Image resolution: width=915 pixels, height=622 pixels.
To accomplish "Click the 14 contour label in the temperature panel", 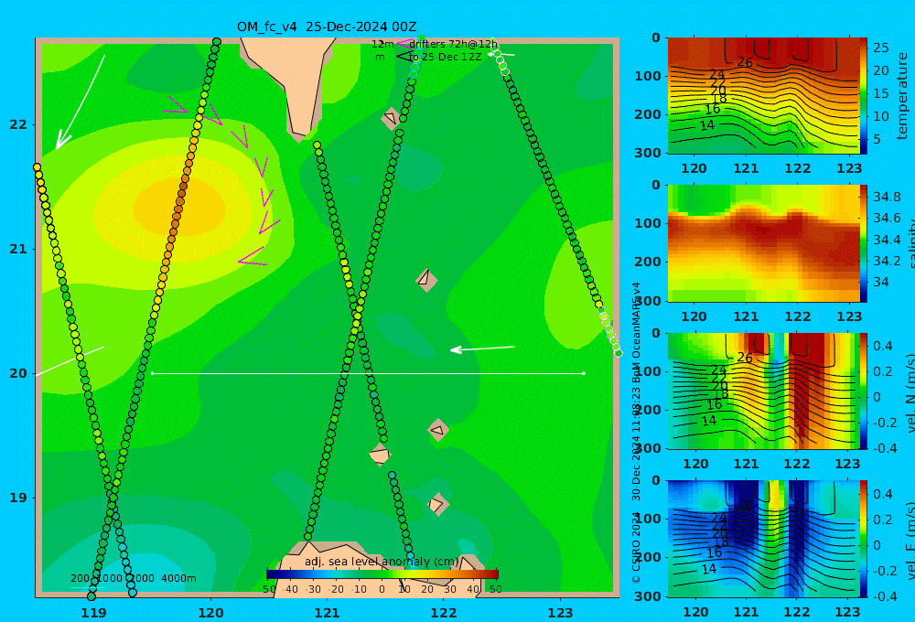I will coord(707,125).
